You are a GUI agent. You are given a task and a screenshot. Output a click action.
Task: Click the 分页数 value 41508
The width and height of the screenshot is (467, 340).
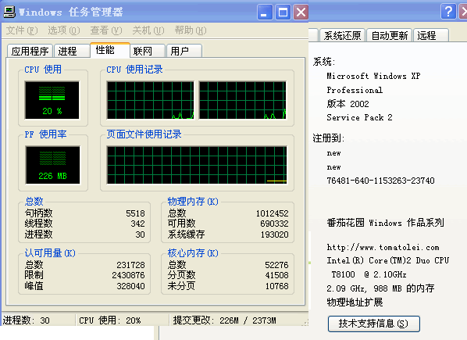[276, 275]
